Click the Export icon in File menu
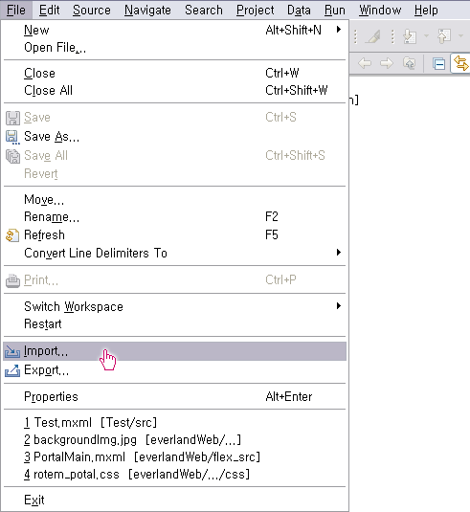This screenshot has height=512, width=470. [12, 370]
